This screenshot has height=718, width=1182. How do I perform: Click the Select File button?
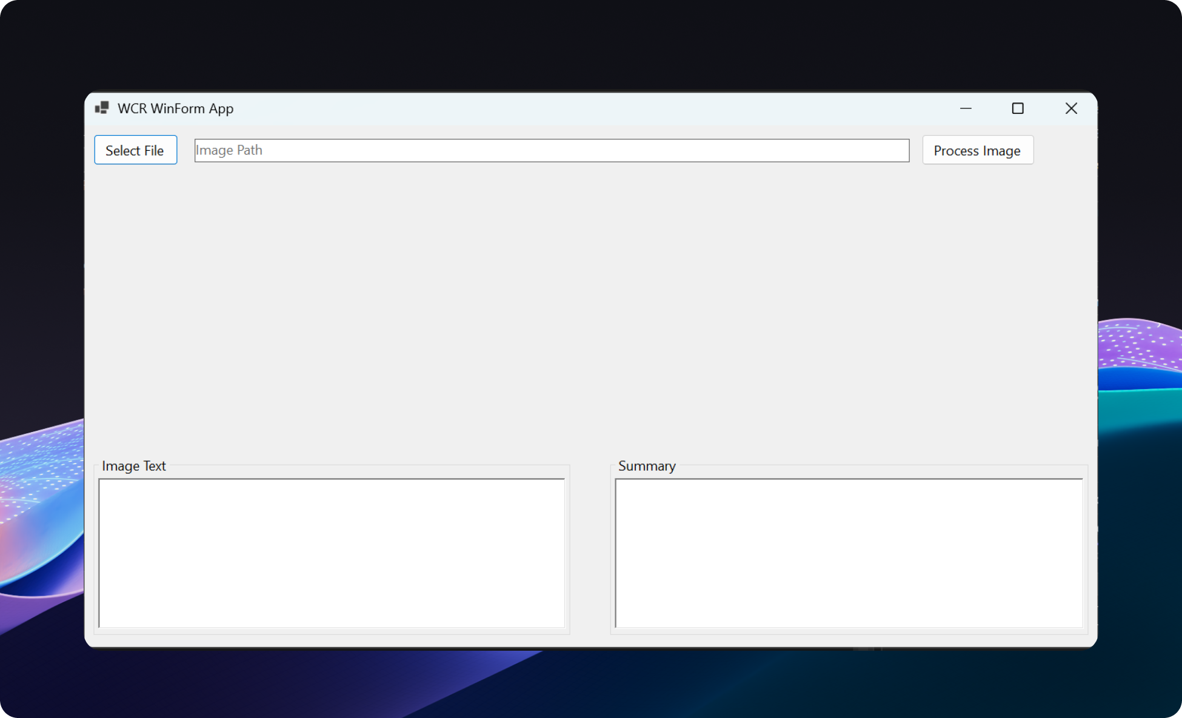[135, 150]
